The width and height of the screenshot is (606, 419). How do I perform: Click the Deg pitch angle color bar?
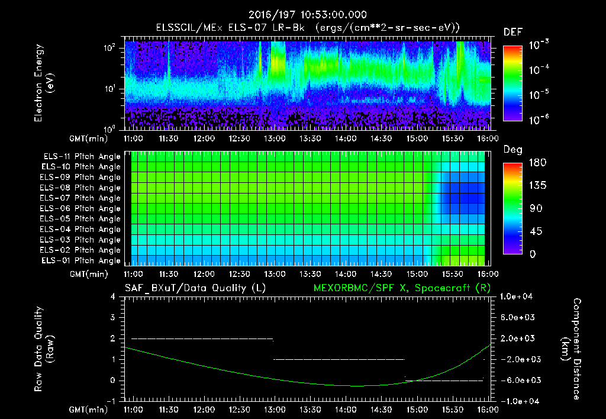pos(512,209)
